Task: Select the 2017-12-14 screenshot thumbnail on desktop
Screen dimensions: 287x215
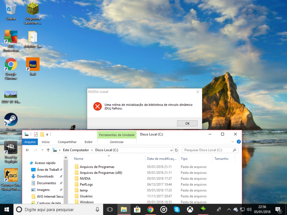Action: click(11, 97)
